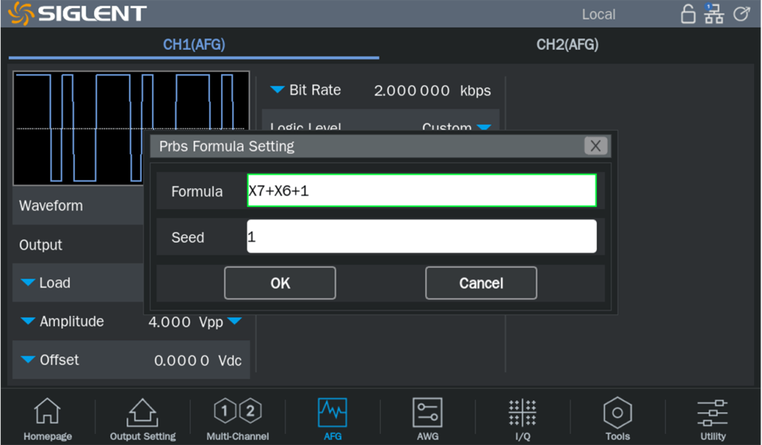Expand the Load setting dropdown

point(28,283)
